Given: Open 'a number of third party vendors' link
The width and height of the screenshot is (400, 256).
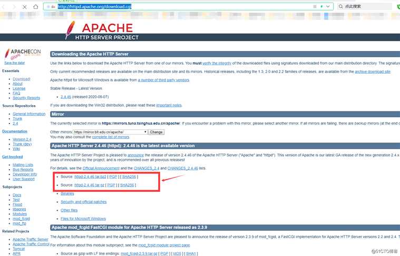Looking at the screenshot, I should 163,80.
